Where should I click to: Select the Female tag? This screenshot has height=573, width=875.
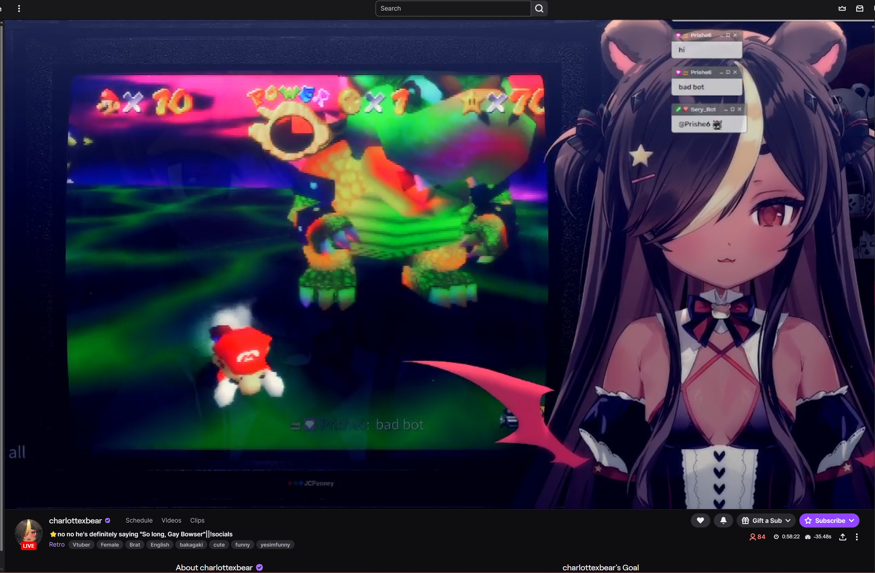pos(110,545)
